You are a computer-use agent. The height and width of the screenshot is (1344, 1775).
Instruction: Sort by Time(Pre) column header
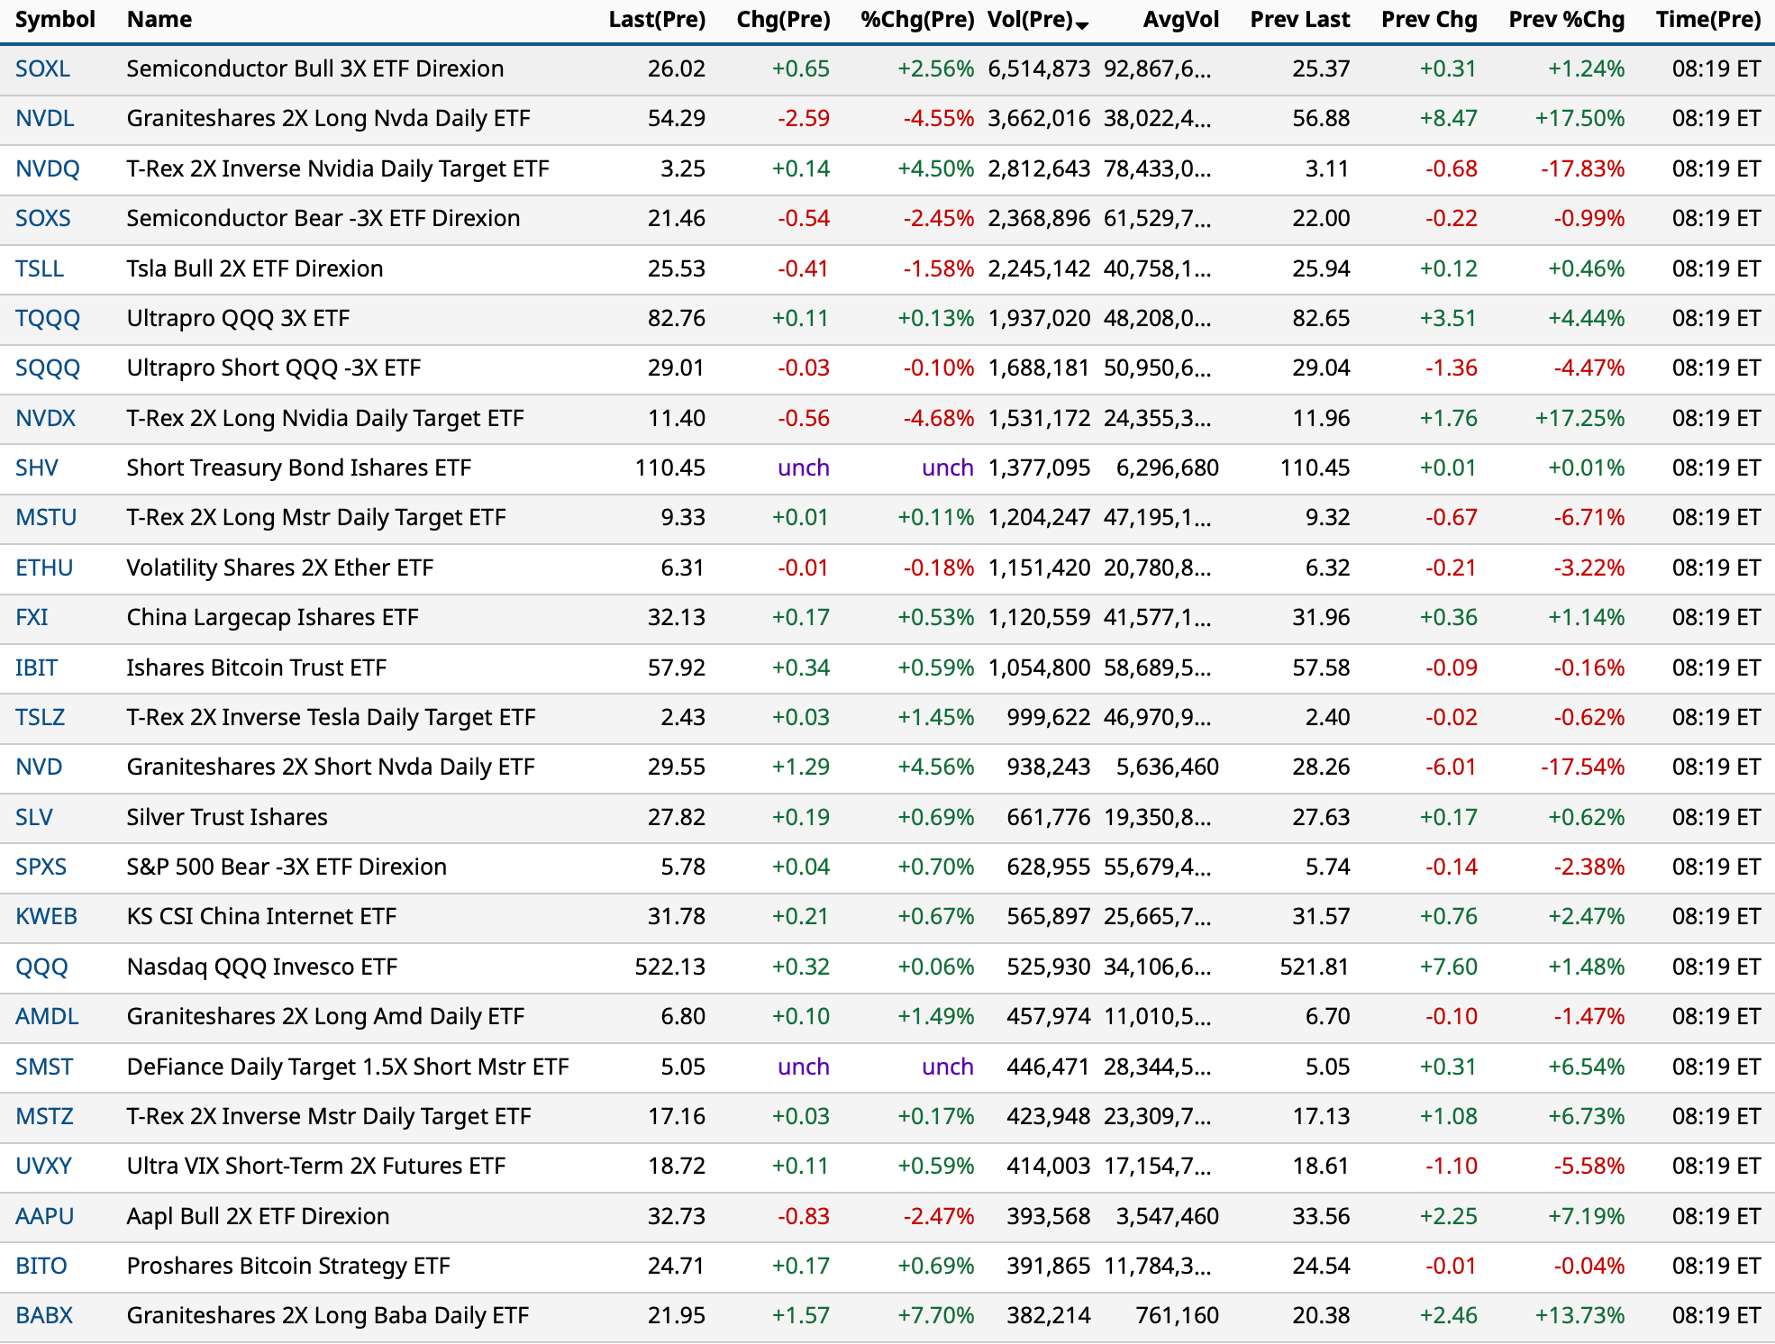(1707, 20)
